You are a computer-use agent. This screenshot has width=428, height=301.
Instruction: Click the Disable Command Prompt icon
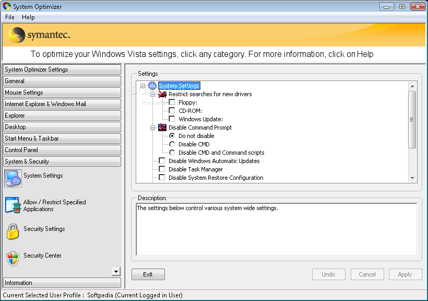pyautogui.click(x=162, y=128)
